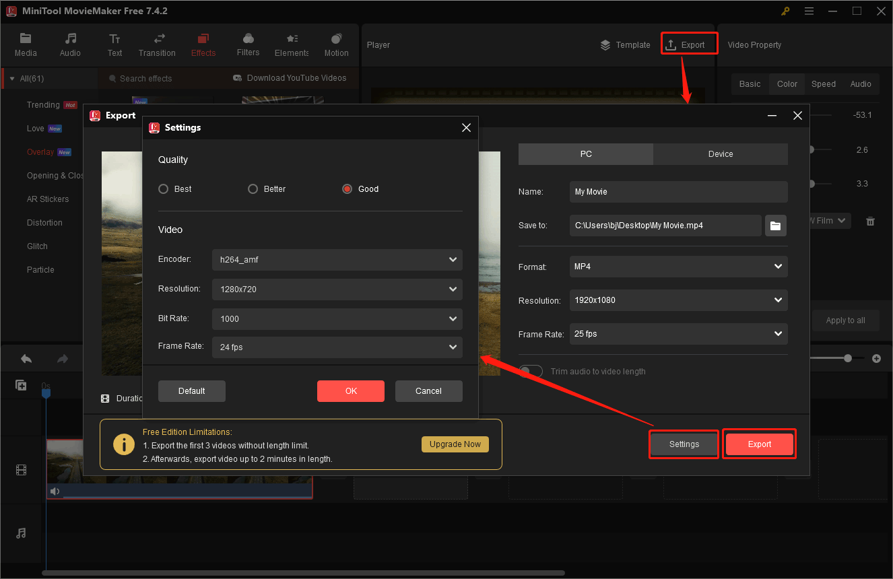The width and height of the screenshot is (893, 579).
Task: Open the Template button in Player
Action: [625, 45]
